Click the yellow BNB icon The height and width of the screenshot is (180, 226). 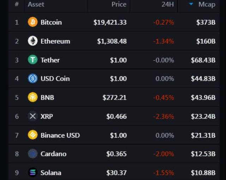(x=33, y=97)
